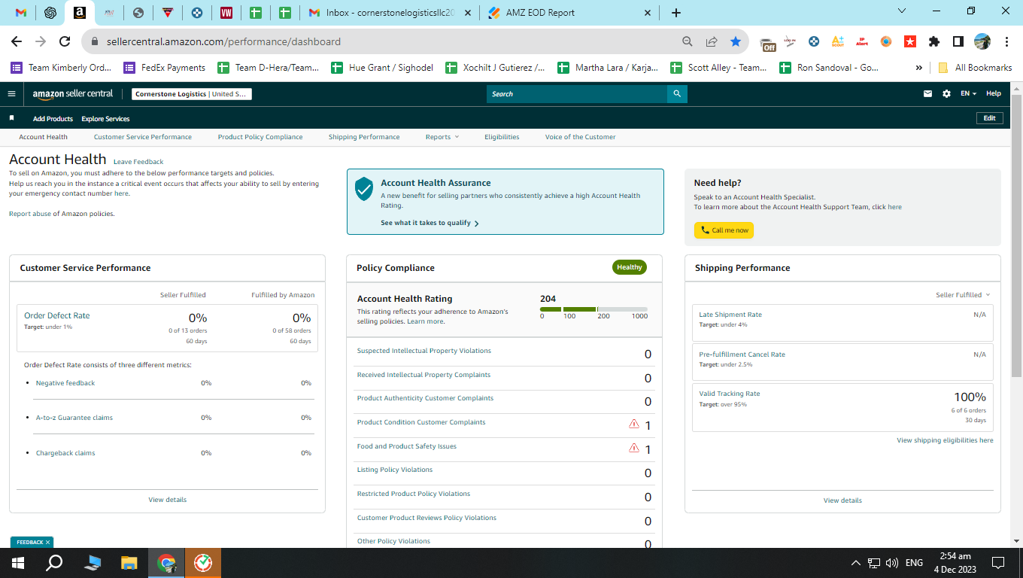
Task: Open Windows Start menu
Action: click(18, 563)
